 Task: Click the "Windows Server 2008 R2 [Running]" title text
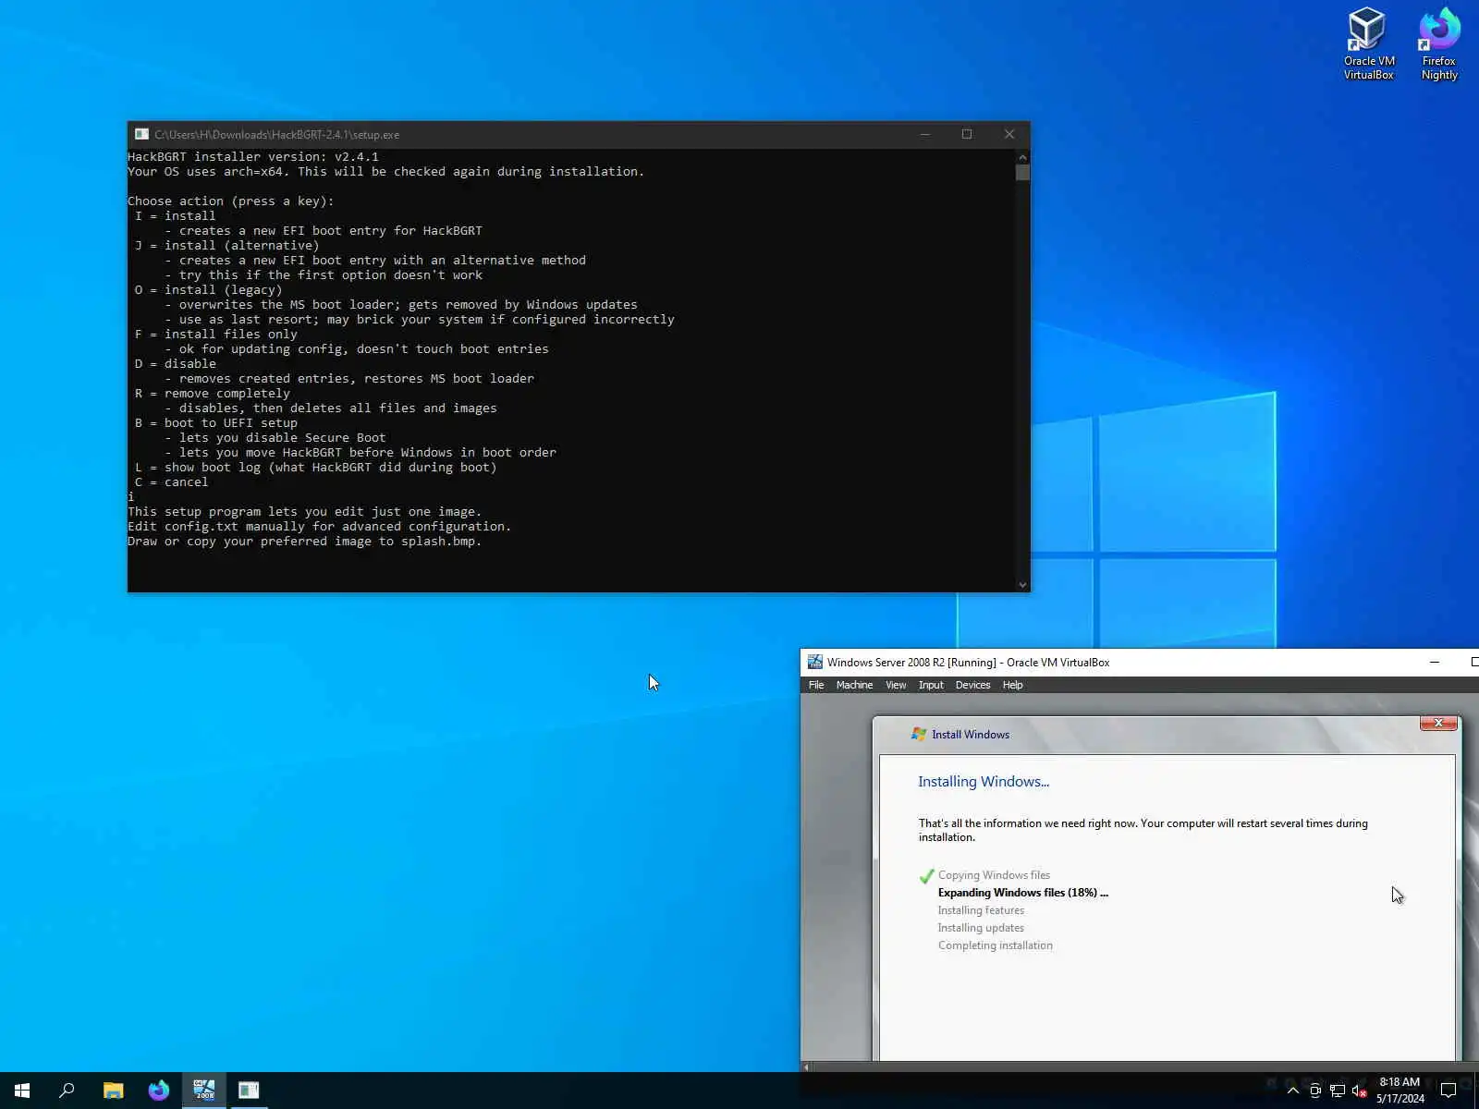912,663
